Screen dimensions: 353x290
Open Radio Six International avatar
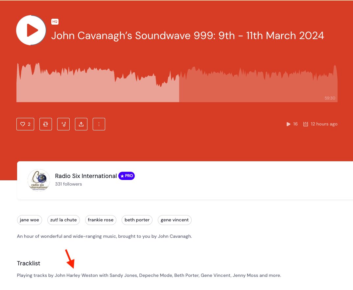pyautogui.click(x=39, y=180)
